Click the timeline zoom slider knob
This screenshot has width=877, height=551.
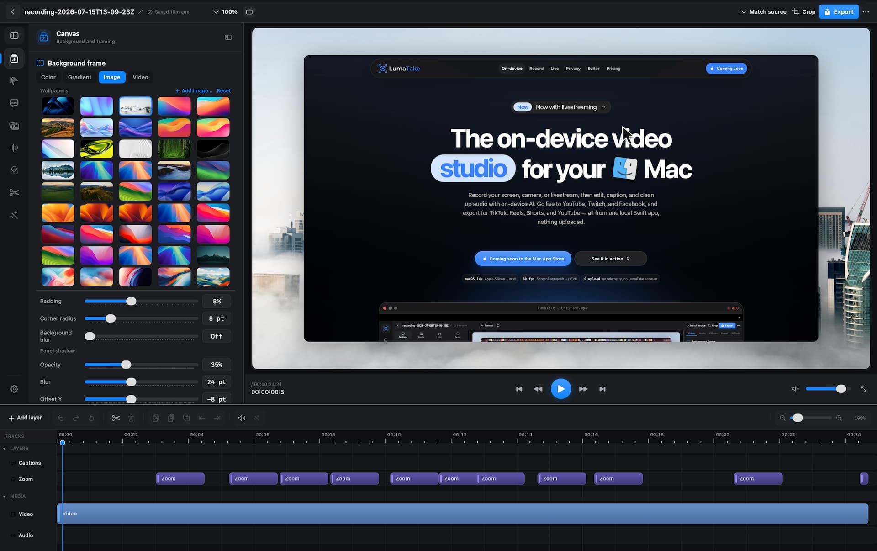(x=798, y=418)
